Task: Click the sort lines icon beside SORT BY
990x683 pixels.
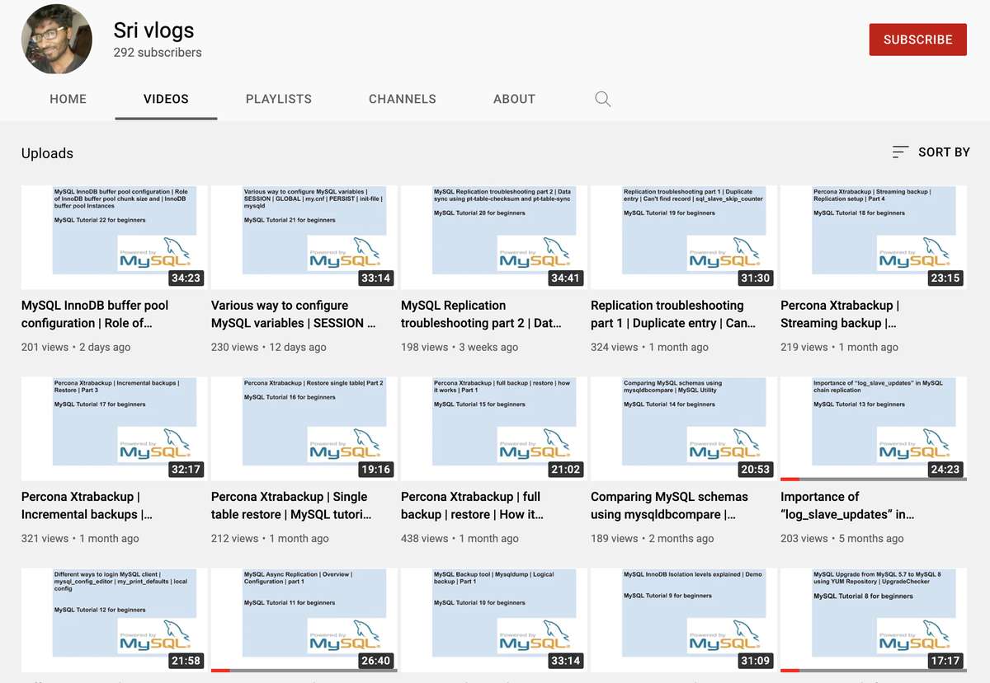Action: click(x=900, y=152)
